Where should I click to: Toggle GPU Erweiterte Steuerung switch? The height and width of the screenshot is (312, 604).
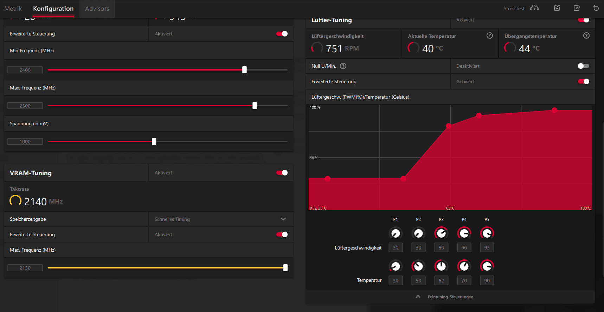click(282, 34)
